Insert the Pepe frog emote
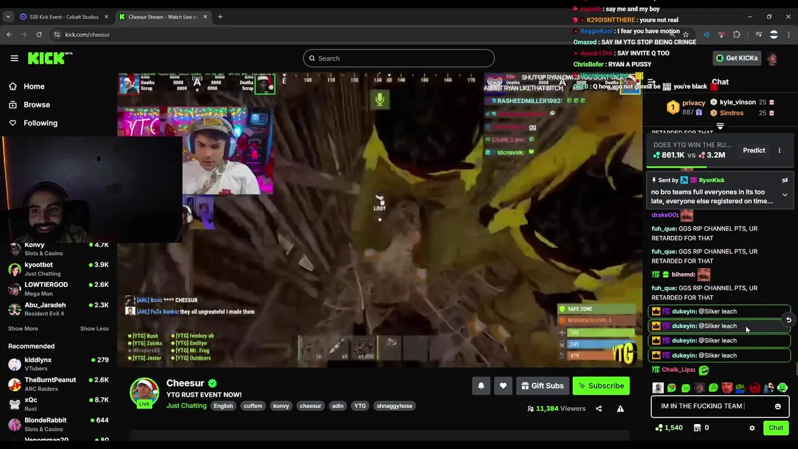This screenshot has height=449, width=798. tap(741, 388)
